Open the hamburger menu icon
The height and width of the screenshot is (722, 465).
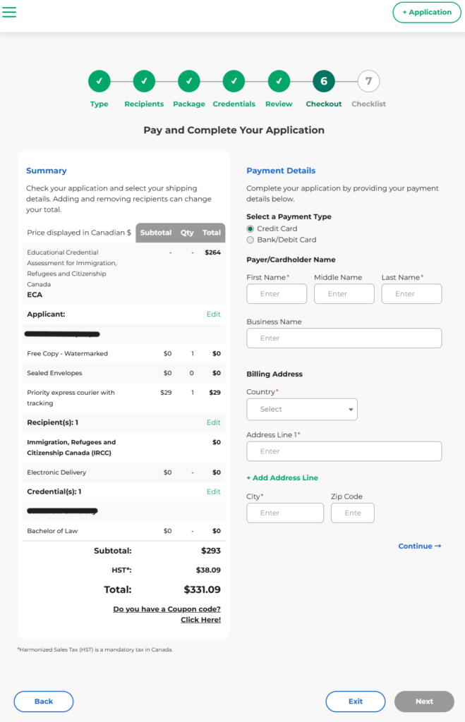pos(9,12)
